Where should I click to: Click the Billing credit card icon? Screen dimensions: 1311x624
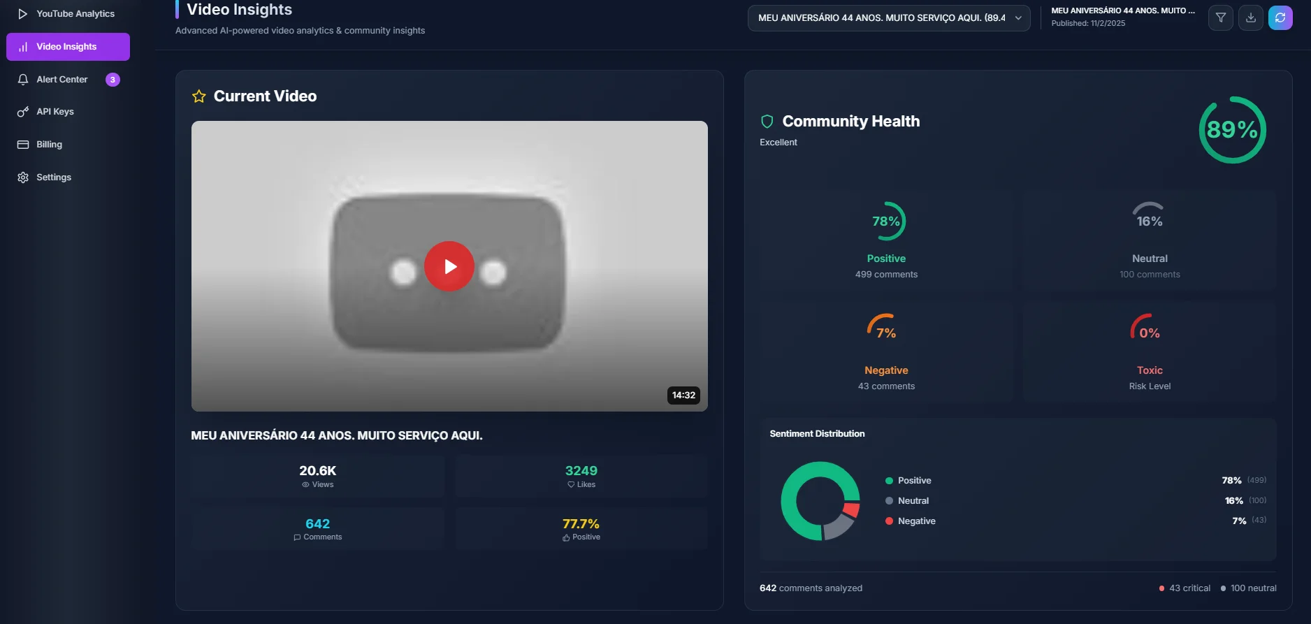coord(23,145)
